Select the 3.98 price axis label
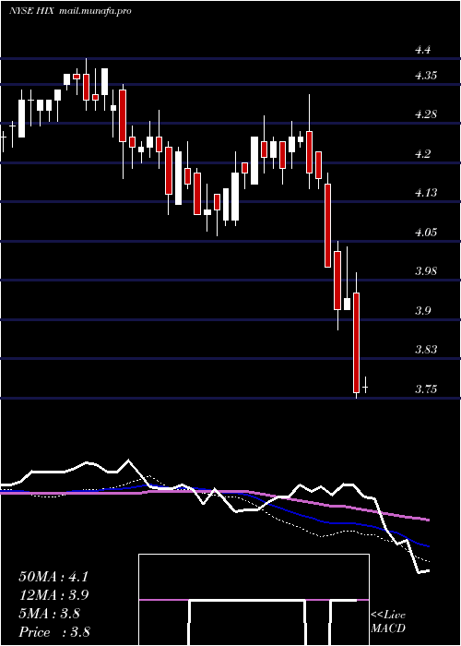The height and width of the screenshot is (646, 461). pyautogui.click(x=425, y=271)
